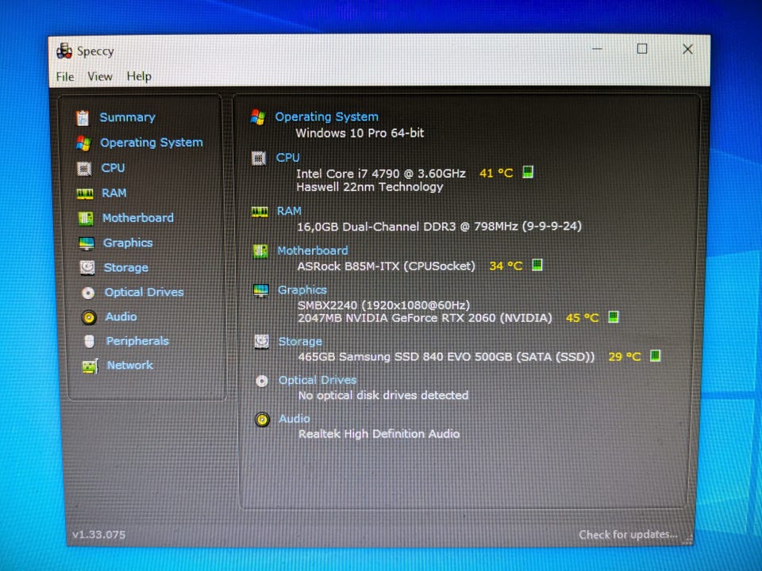Open the Optical Drives heading link in summary

(x=317, y=380)
